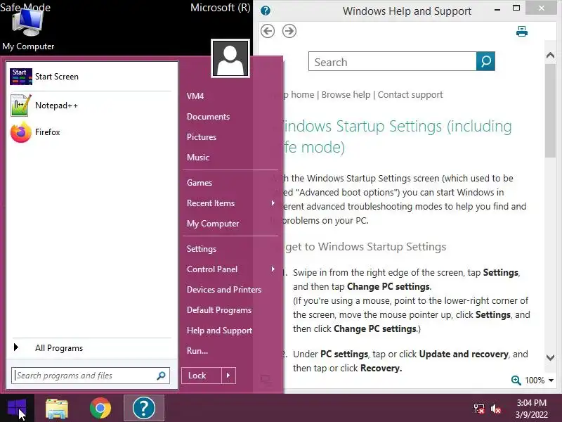Click the help scrollbar down arrow
Screen dimensions: 562x422
point(550,357)
